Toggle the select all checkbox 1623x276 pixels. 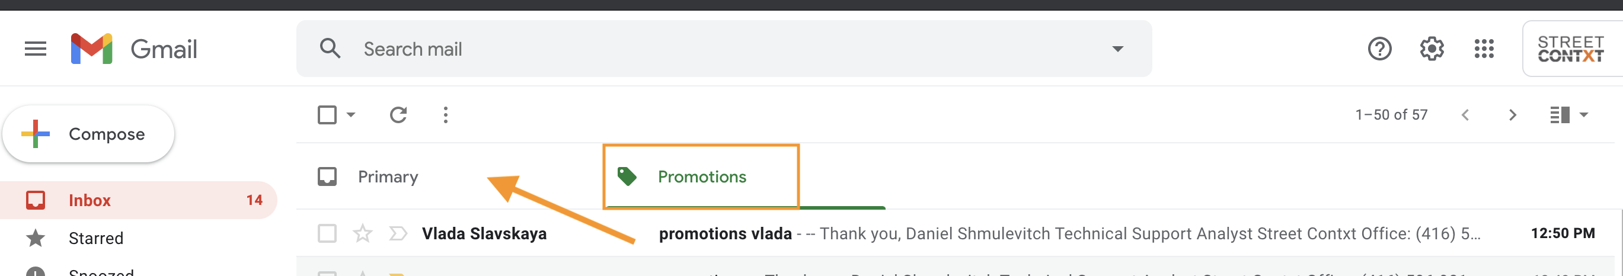click(x=327, y=115)
